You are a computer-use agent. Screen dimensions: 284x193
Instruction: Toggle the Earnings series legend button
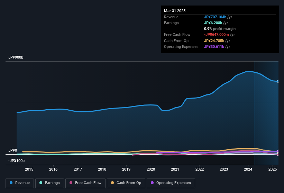(49, 183)
